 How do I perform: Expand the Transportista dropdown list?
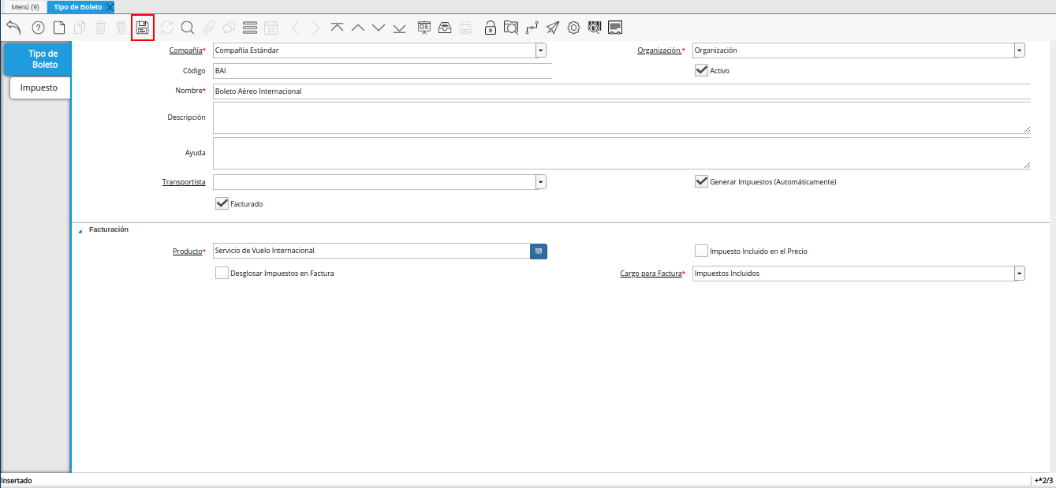(x=540, y=182)
